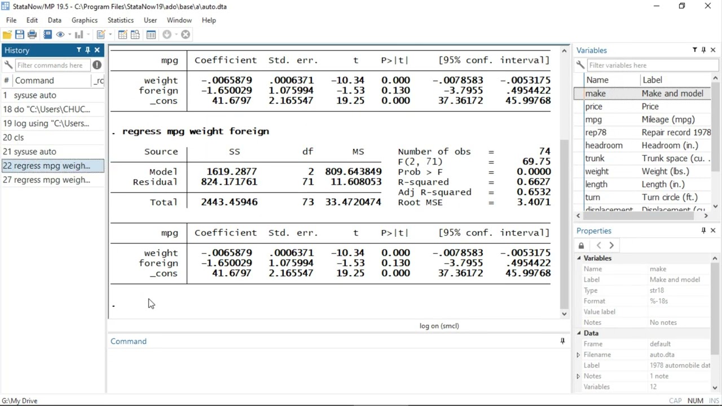
Task: Click the Variables panel wrench icon
Action: (x=580, y=65)
